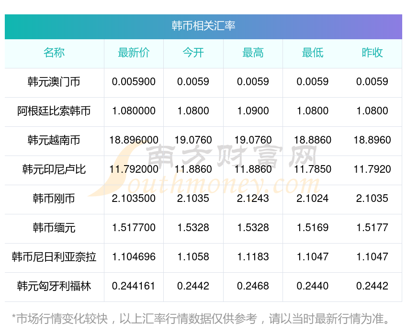Click the 11.7920 previous close value

coord(372,169)
